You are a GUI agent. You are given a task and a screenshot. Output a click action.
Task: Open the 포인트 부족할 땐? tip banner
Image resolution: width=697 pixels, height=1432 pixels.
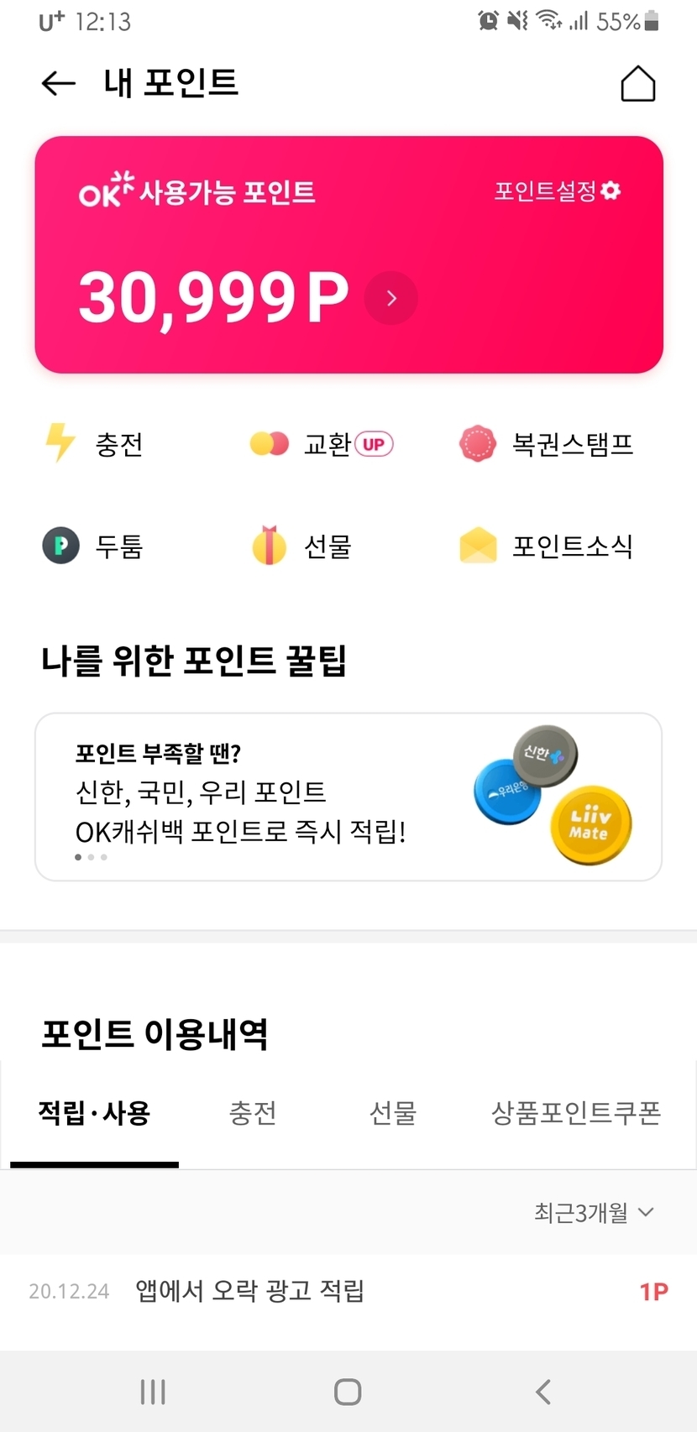(252, 793)
